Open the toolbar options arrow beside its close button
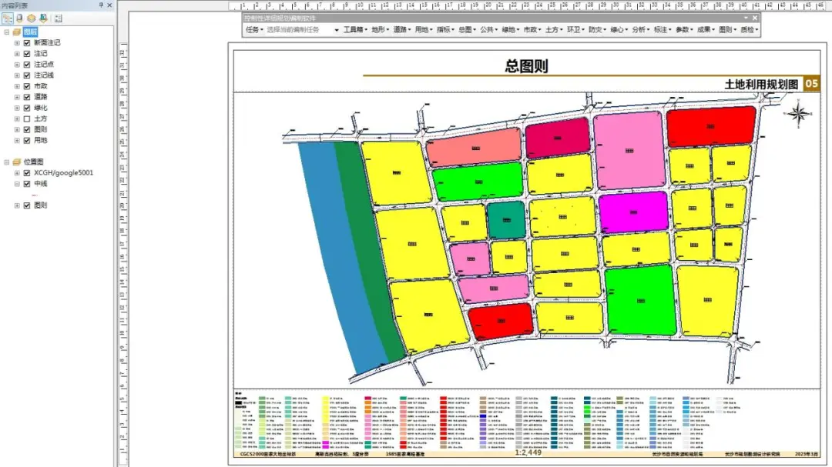 (746, 18)
